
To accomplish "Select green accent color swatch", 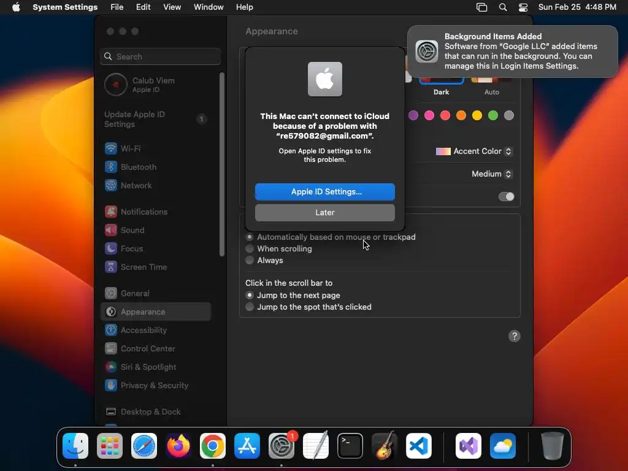I will [493, 116].
